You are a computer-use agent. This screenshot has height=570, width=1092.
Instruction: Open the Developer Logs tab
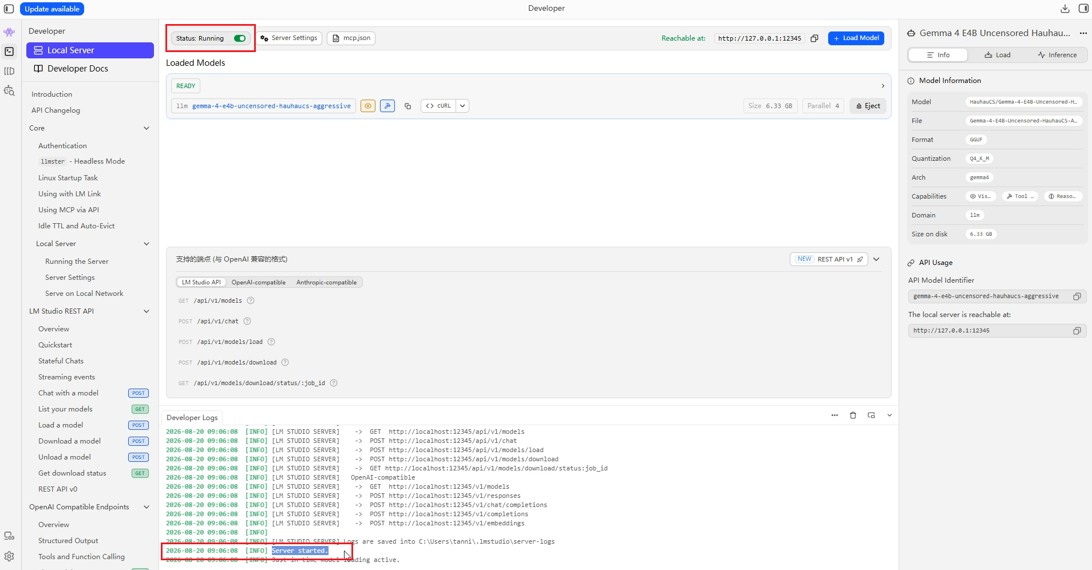[192, 418]
